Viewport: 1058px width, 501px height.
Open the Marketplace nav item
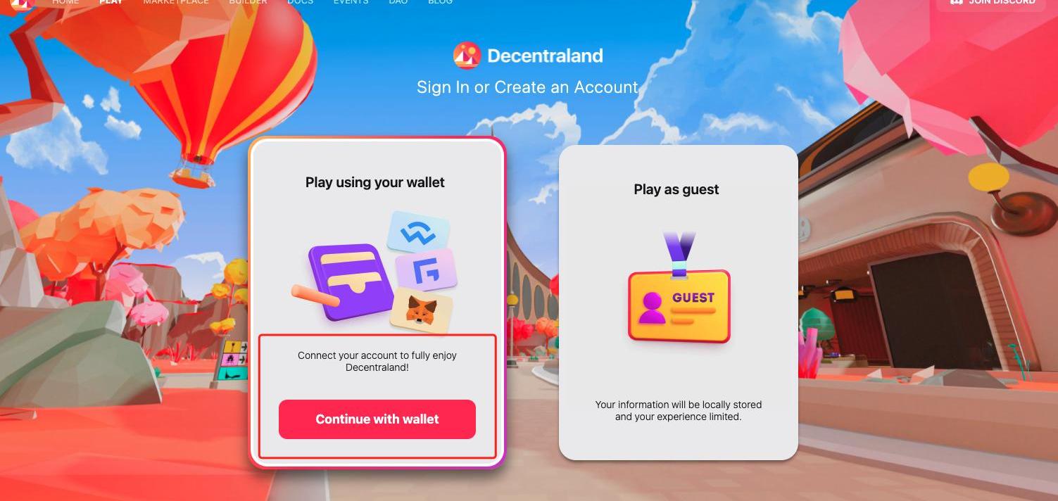[176, 2]
